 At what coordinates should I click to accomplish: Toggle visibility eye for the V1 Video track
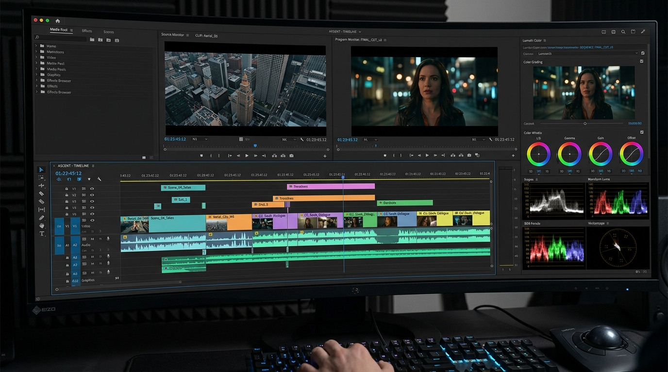[92, 220]
